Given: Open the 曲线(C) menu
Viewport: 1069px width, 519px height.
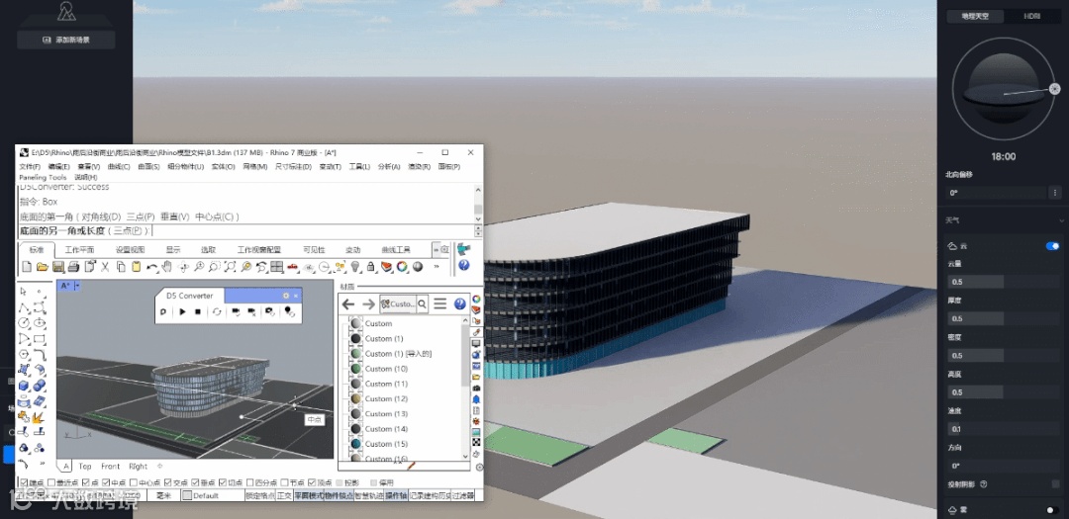Looking at the screenshot, I should (119, 167).
